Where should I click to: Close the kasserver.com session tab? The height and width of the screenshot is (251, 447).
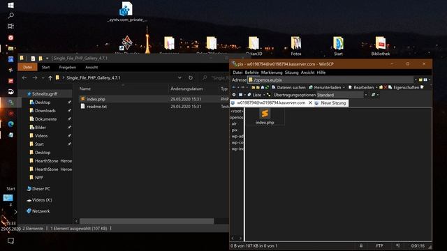310,102
